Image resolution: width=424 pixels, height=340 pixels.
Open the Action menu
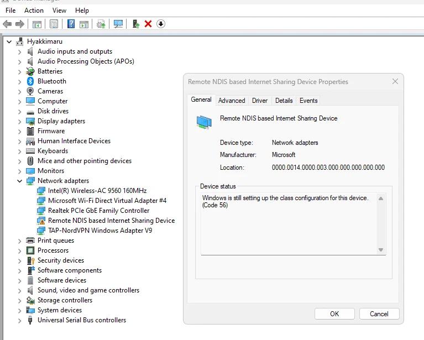pyautogui.click(x=34, y=11)
